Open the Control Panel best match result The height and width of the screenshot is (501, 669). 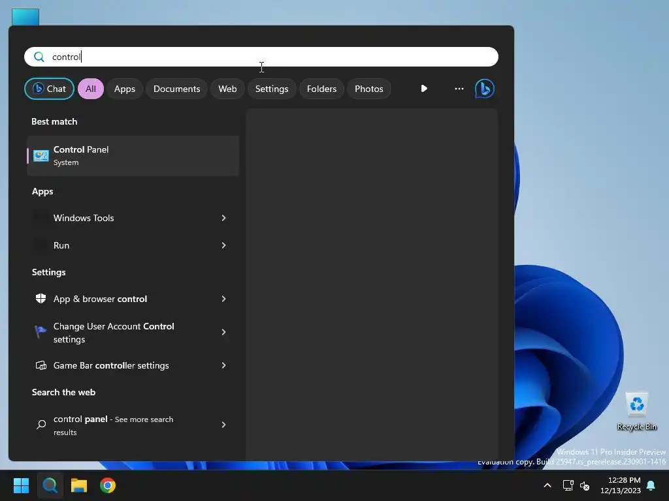[133, 156]
